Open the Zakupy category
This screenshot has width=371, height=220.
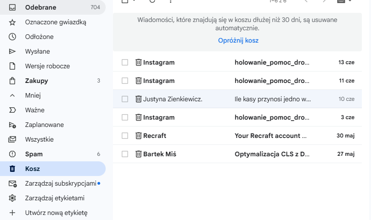[53, 81]
